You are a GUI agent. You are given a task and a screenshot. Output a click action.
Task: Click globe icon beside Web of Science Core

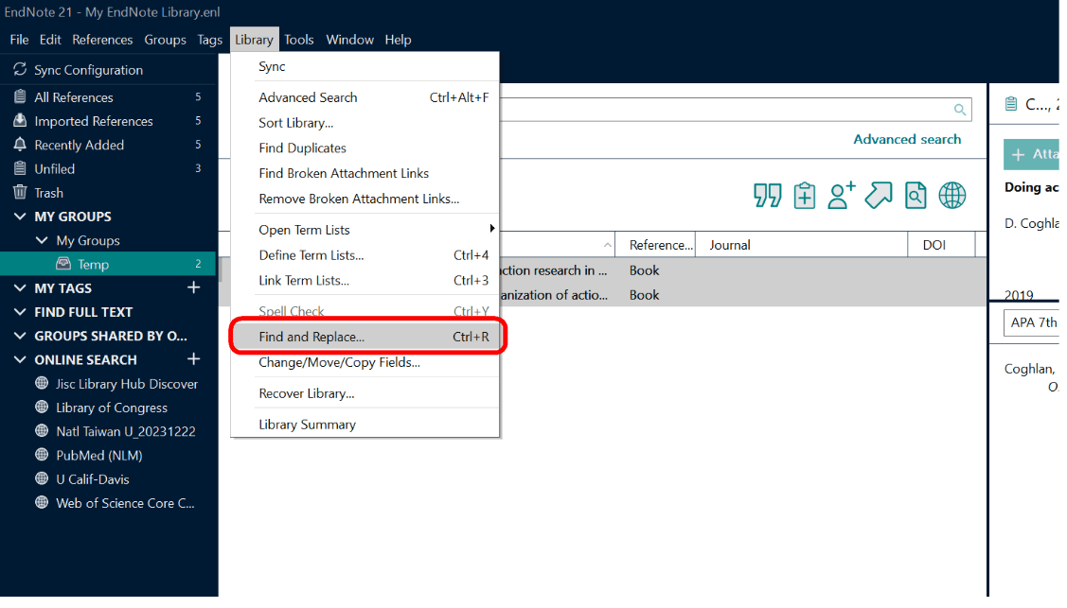click(42, 503)
